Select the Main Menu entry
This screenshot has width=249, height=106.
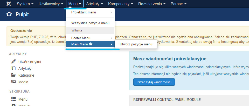(x=90, y=44)
